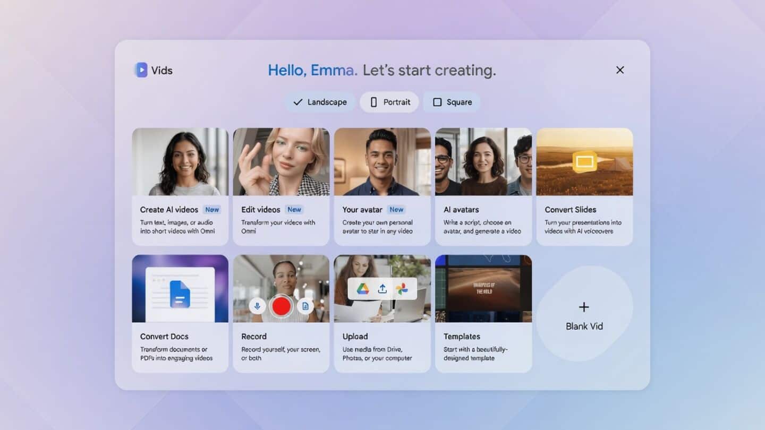Screen dimensions: 765x430
Task: Open the Convert Docs card
Action: pyautogui.click(x=180, y=314)
